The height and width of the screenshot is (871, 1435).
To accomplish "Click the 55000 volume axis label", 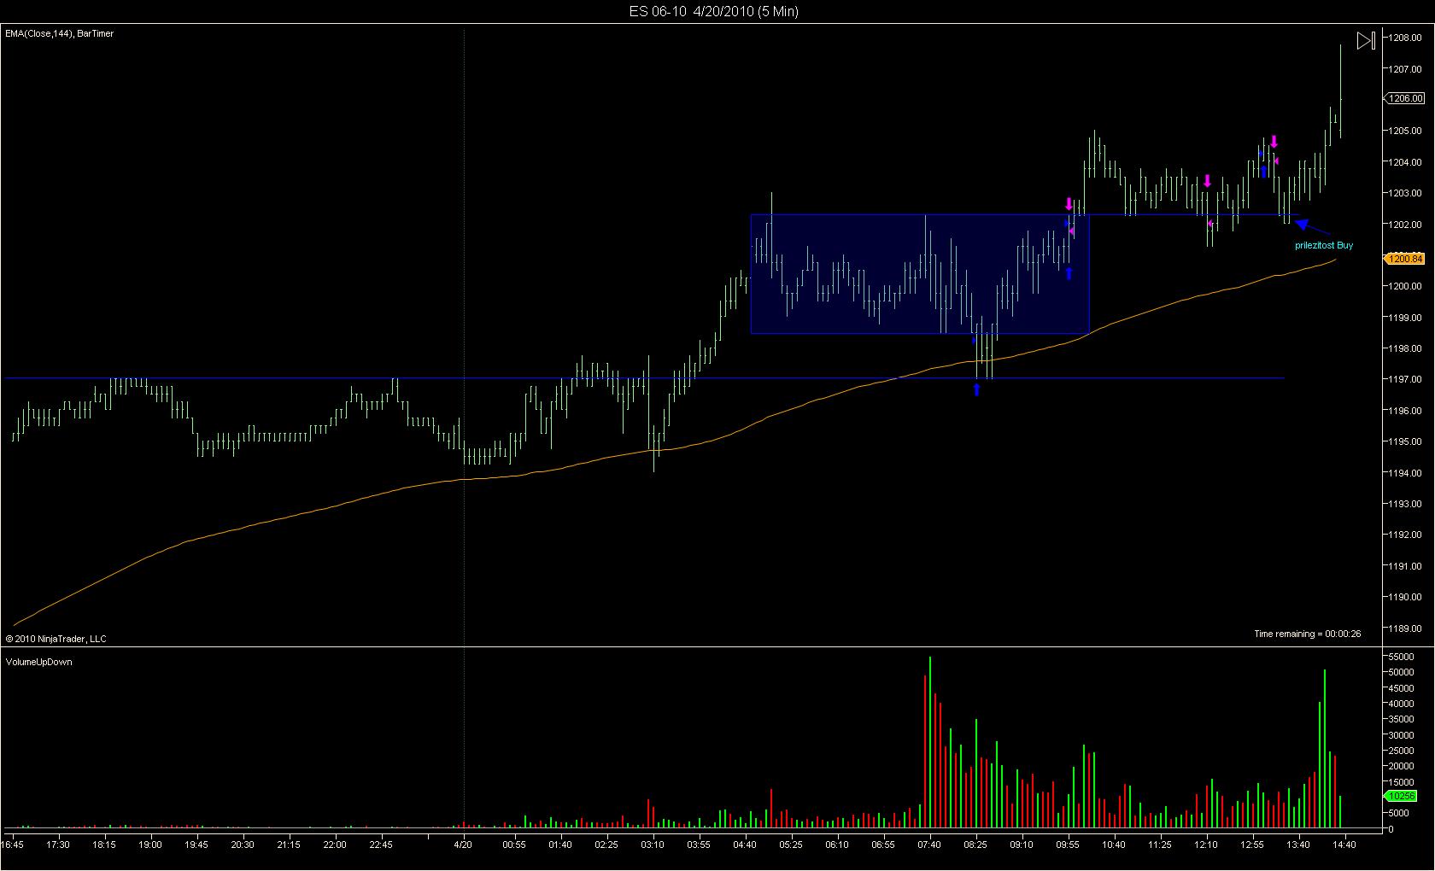I will pyautogui.click(x=1403, y=657).
